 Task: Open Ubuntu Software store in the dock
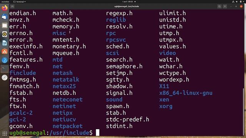[5, 51]
